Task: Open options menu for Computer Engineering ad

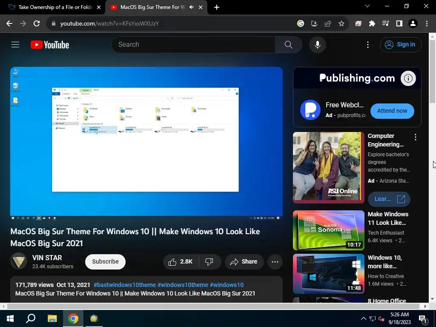Action: pyautogui.click(x=416, y=137)
